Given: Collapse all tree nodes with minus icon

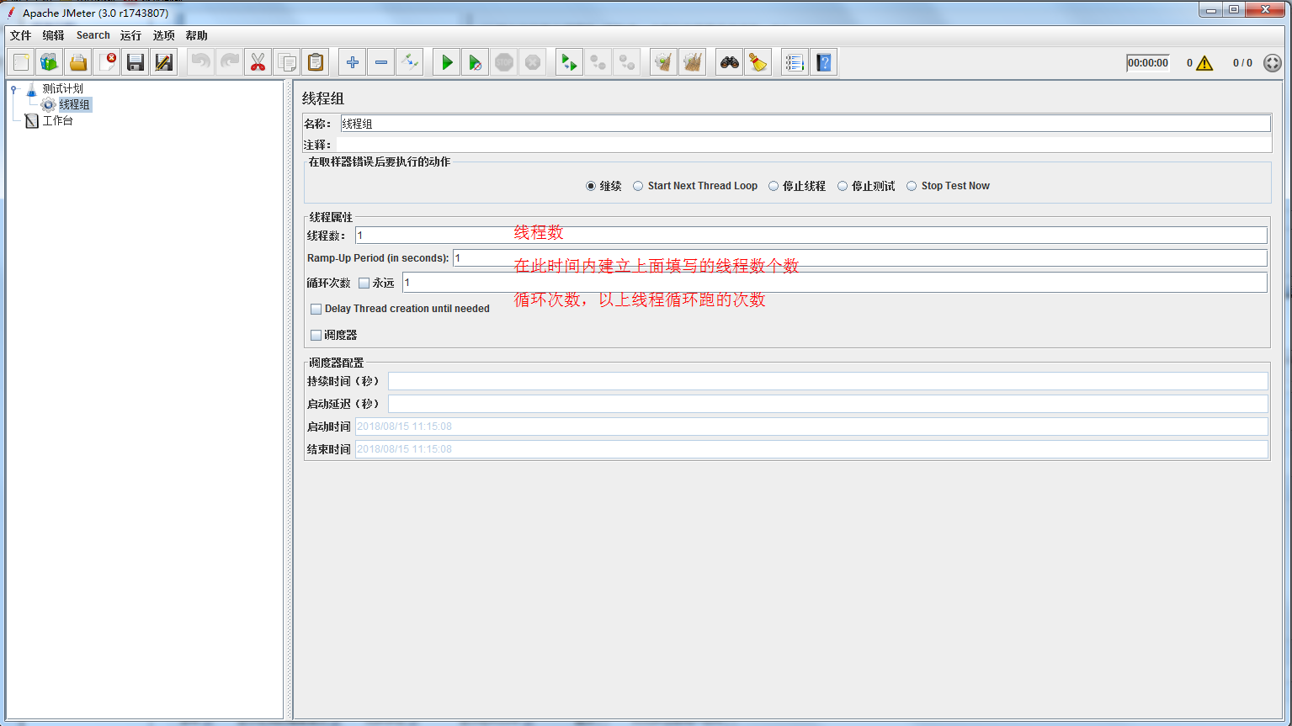Looking at the screenshot, I should click(x=381, y=62).
